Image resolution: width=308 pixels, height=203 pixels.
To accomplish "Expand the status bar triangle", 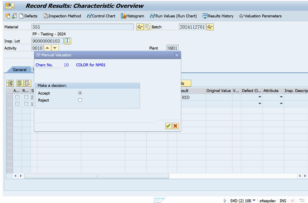I will 225,201.
